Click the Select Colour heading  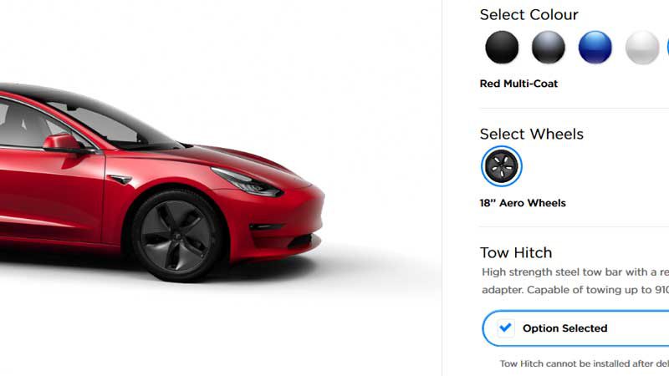(x=529, y=15)
